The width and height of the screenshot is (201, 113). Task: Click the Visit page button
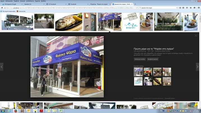140,59
